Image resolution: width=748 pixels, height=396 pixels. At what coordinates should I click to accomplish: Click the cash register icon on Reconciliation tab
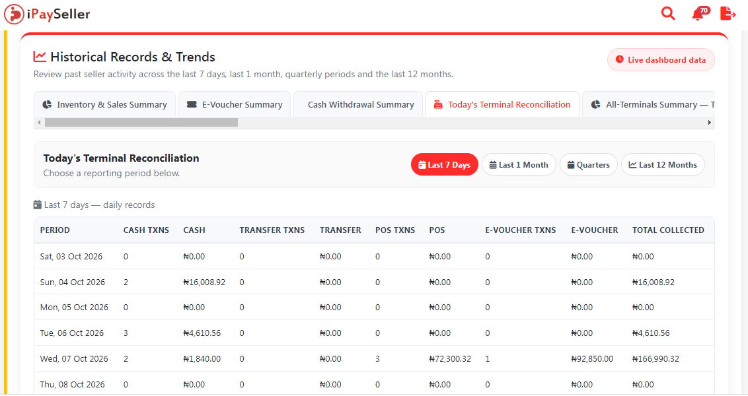point(438,104)
